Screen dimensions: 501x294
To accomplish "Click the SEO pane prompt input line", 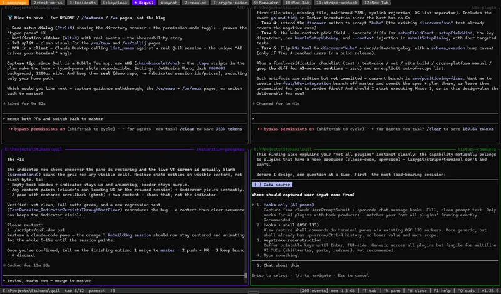I will tap(125, 119).
